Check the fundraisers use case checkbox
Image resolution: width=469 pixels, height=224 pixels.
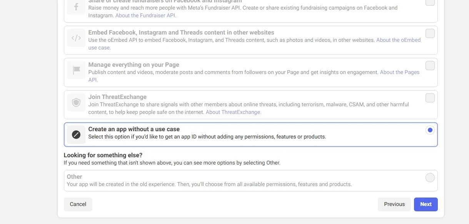tap(430, 2)
